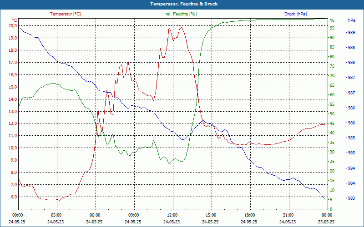Click the 10,0 temperature axis value
Viewport: 364px width, 227px height.
(x=12, y=148)
